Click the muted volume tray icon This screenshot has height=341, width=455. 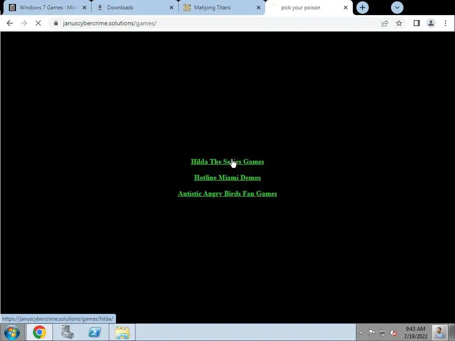pos(393,333)
